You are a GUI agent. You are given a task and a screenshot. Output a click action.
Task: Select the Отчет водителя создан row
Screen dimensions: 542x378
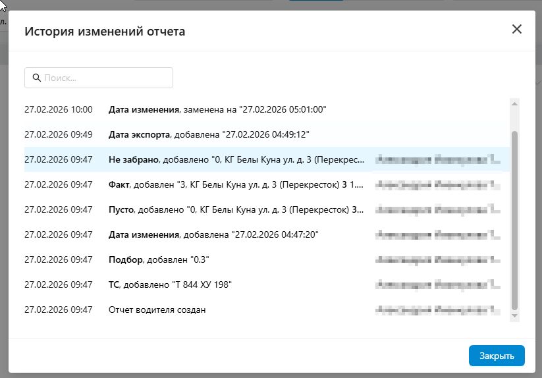(x=157, y=310)
